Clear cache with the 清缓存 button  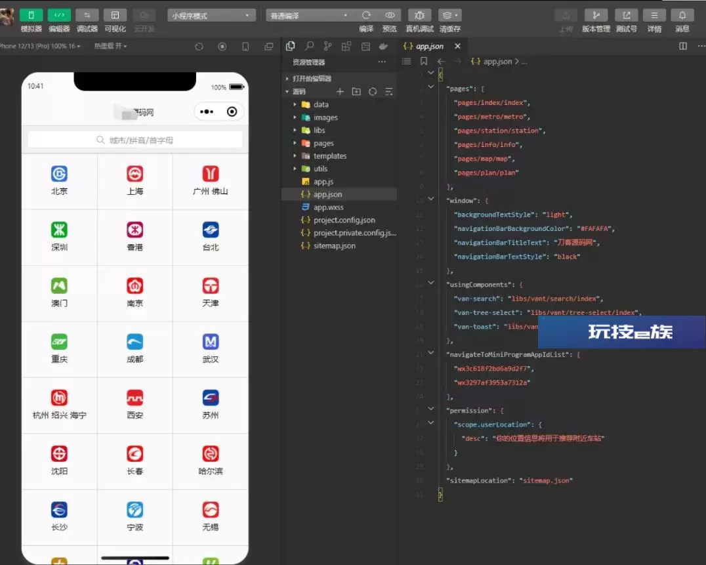[449, 15]
